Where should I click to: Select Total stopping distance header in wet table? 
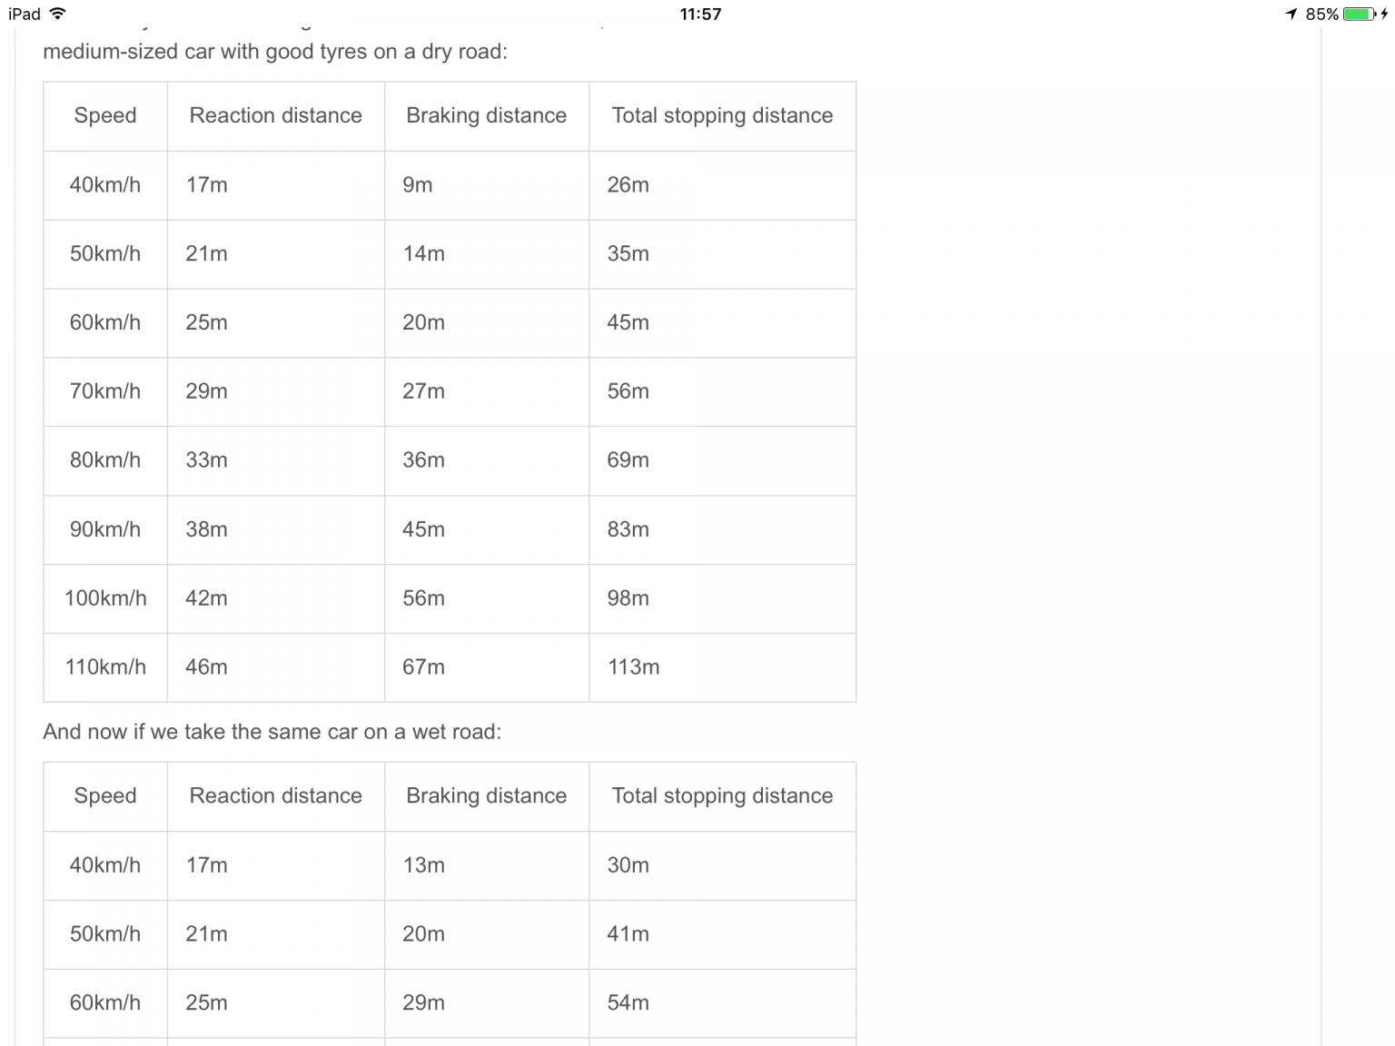coord(722,795)
